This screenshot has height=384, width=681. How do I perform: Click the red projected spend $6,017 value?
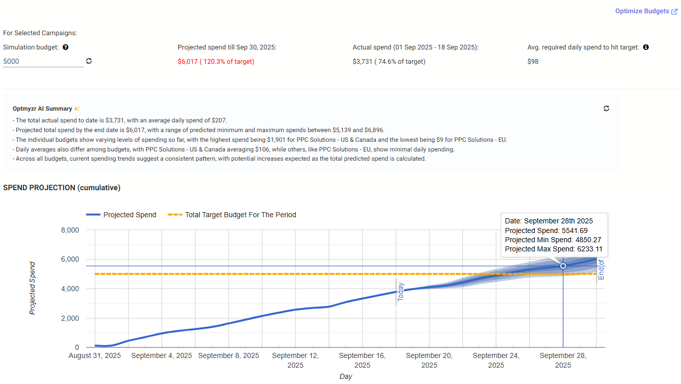[x=215, y=62]
